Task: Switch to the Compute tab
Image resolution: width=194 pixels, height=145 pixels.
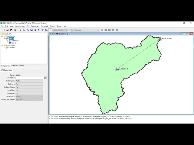Action: coord(15,66)
